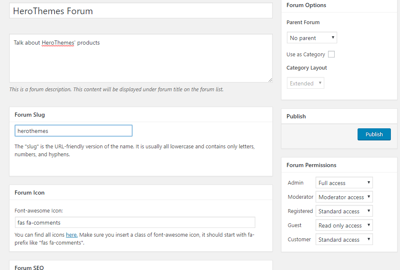Change the Moderator access dropdown

[344, 197]
